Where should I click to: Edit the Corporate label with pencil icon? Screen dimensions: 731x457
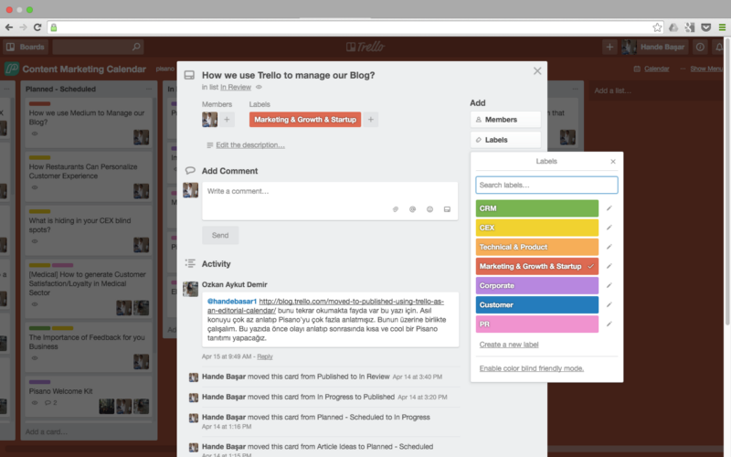tap(609, 285)
